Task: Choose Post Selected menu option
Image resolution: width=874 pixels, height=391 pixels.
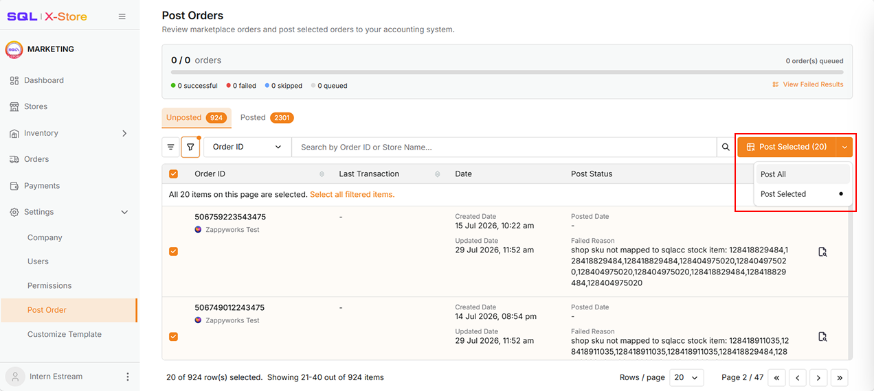Action: [x=803, y=194]
